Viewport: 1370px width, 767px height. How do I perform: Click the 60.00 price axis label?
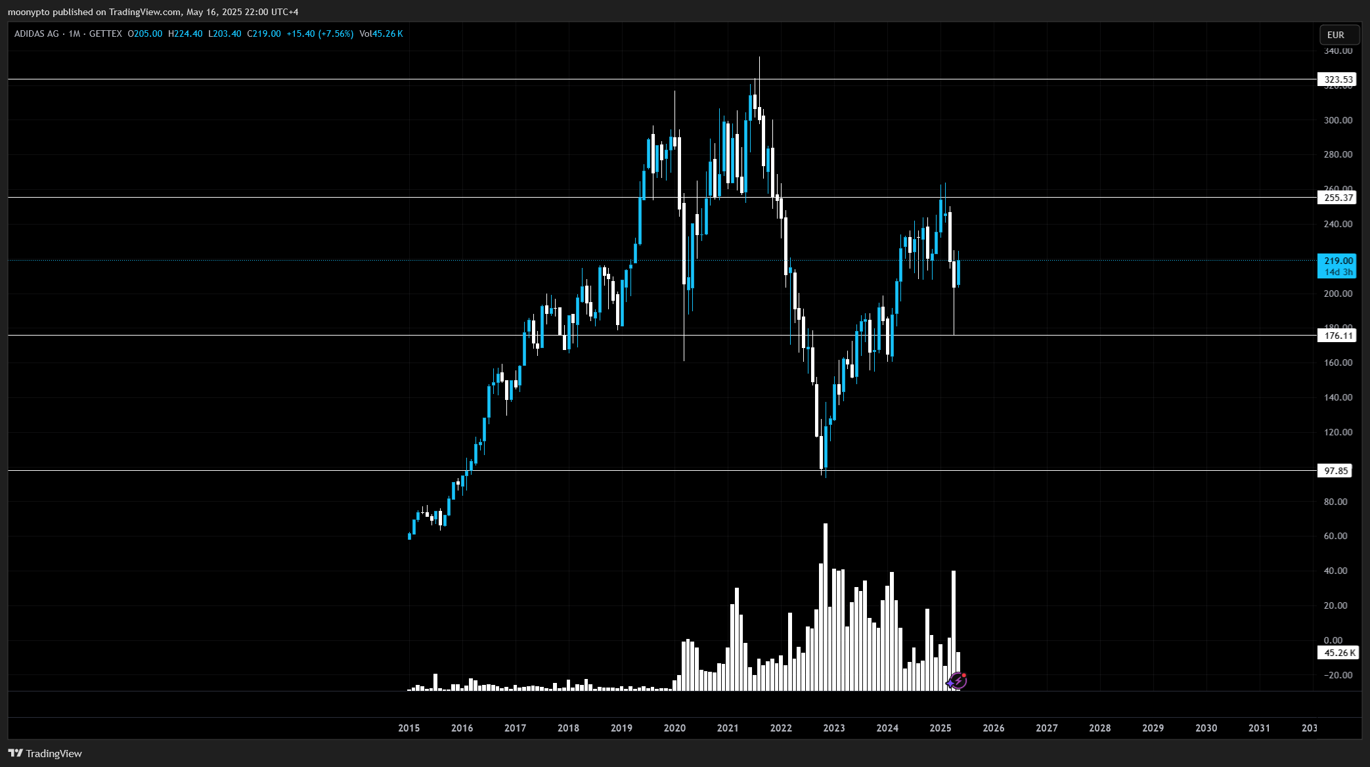tap(1335, 536)
